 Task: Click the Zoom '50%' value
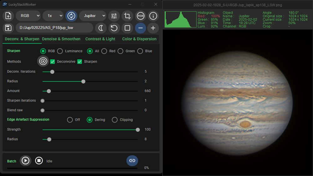pos(292,23)
